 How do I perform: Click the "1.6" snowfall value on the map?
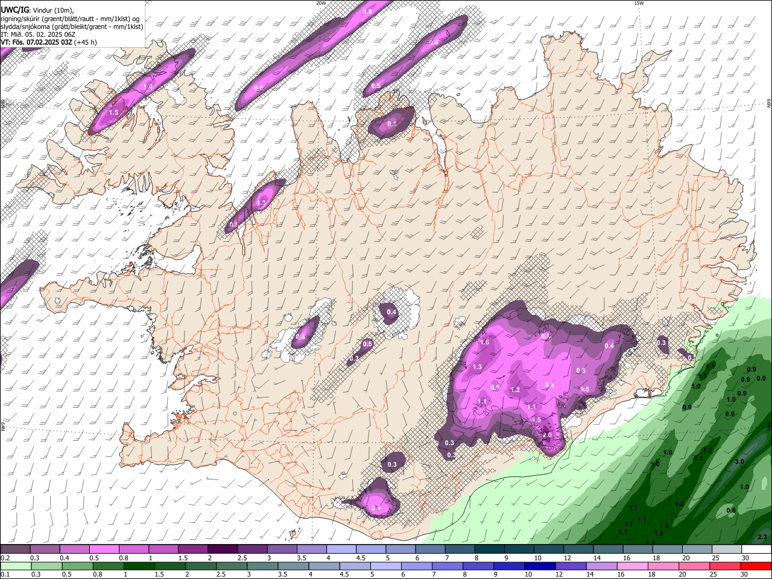tap(484, 342)
